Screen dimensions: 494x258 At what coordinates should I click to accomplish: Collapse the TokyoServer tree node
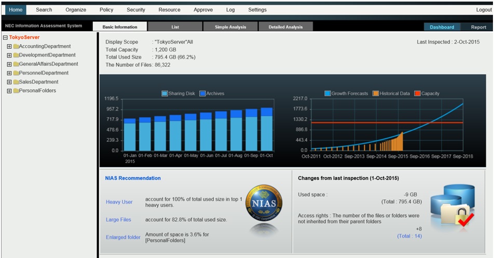pyautogui.click(x=5, y=37)
